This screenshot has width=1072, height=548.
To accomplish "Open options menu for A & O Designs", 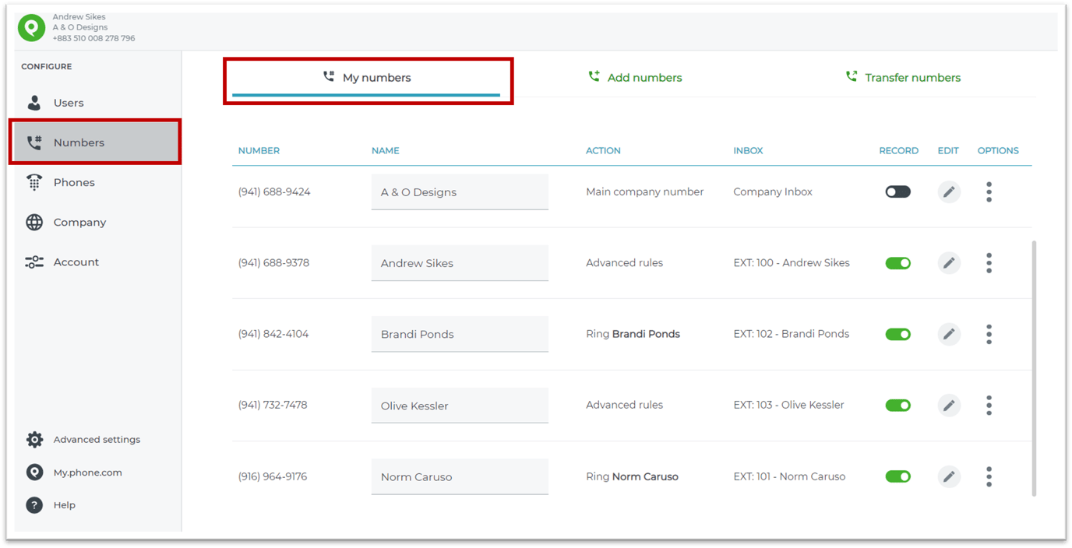I will pyautogui.click(x=989, y=192).
